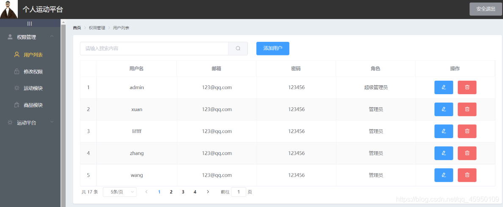Click the zhang username cell
This screenshot has height=207, width=503.
pyautogui.click(x=137, y=153)
